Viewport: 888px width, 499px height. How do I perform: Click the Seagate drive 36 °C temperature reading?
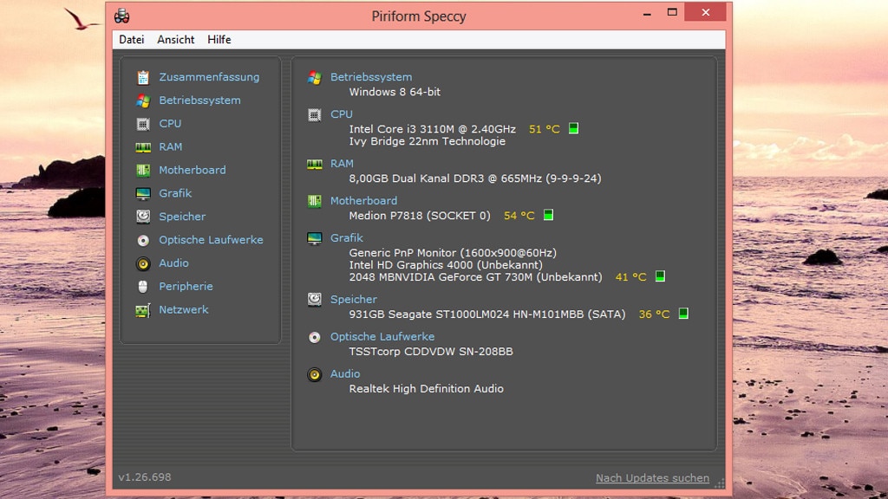654,314
